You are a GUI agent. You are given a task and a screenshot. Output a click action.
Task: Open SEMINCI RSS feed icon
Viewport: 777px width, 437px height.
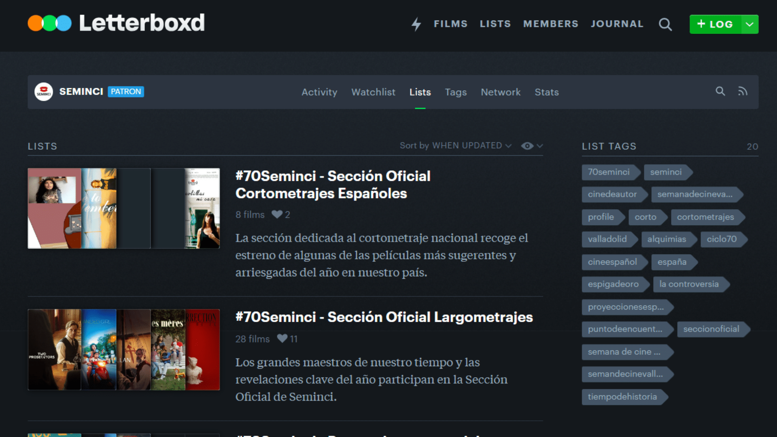pos(742,91)
